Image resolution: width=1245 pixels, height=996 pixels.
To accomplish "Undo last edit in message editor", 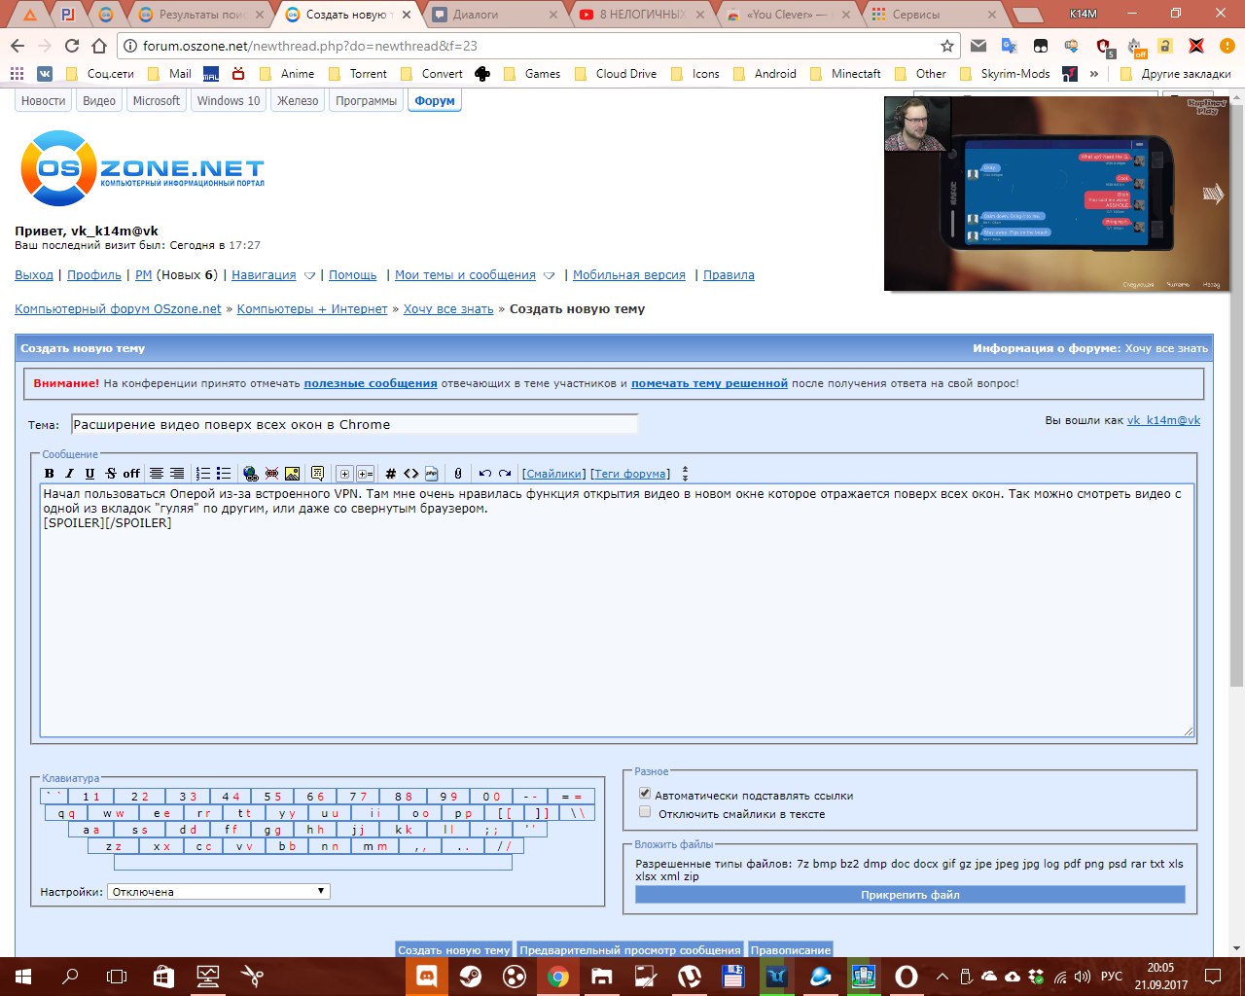I will coord(484,474).
